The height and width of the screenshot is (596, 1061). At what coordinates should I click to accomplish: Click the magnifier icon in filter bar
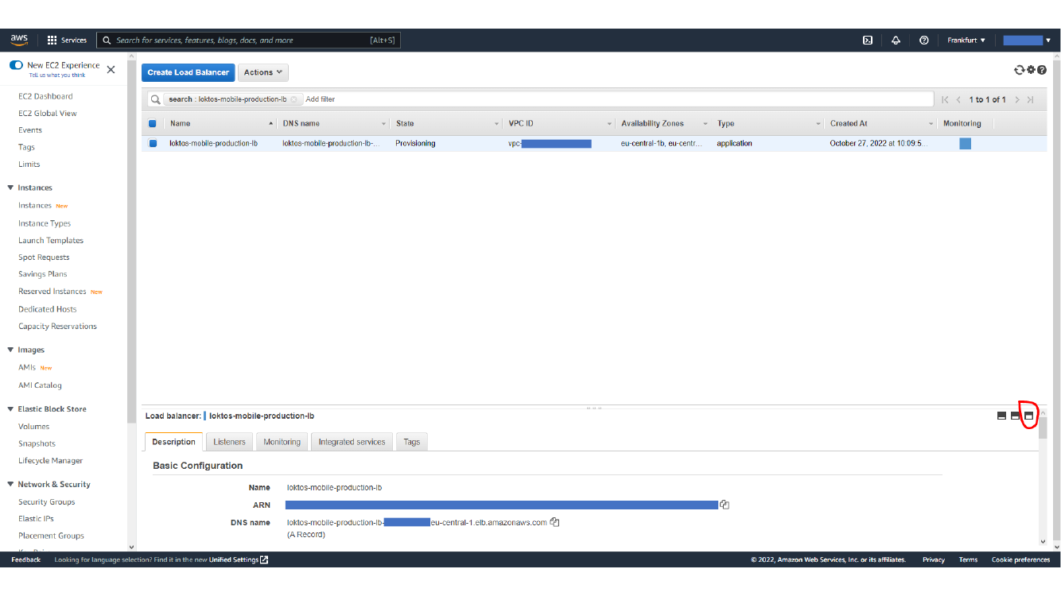point(156,99)
